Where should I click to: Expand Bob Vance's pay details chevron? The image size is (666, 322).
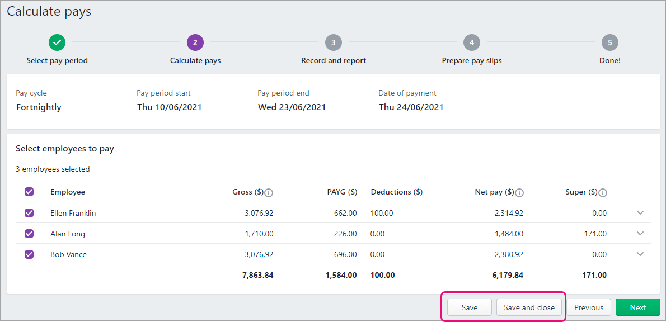640,254
